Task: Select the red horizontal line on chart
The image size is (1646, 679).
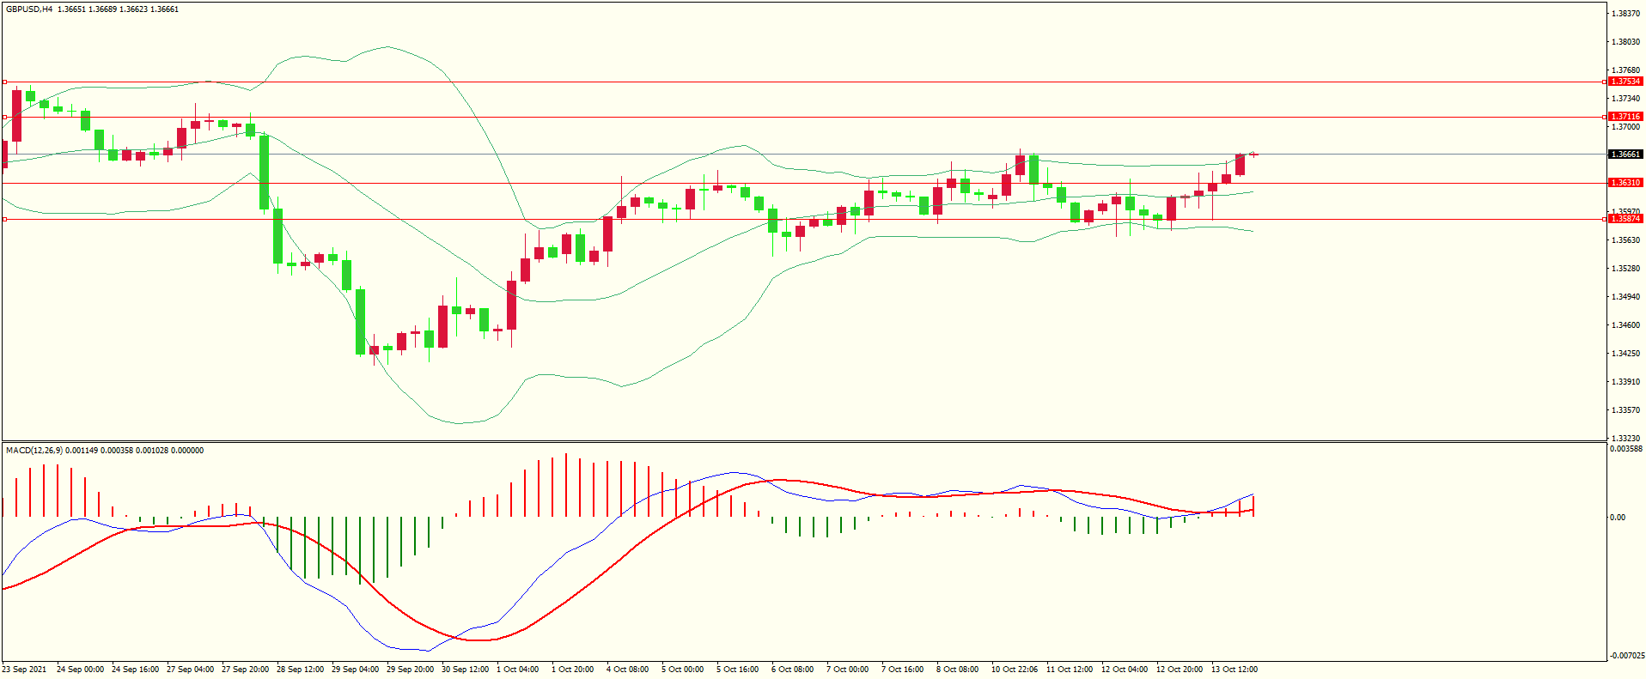Action: (773, 117)
